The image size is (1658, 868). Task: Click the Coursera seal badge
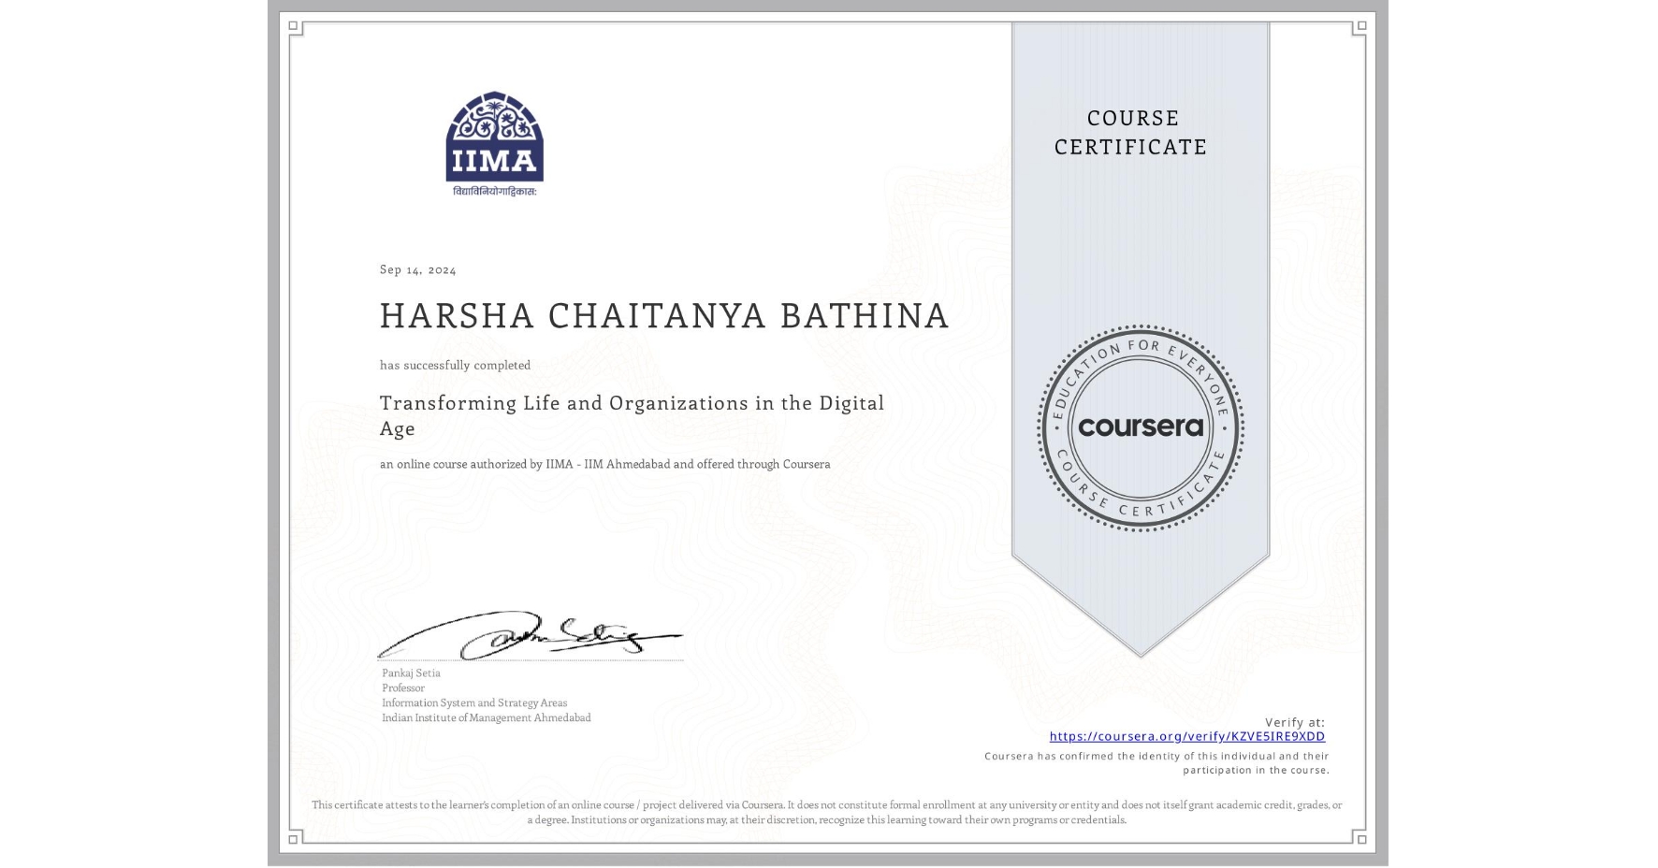click(x=1140, y=427)
